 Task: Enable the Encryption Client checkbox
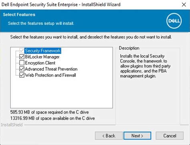(x=22, y=63)
